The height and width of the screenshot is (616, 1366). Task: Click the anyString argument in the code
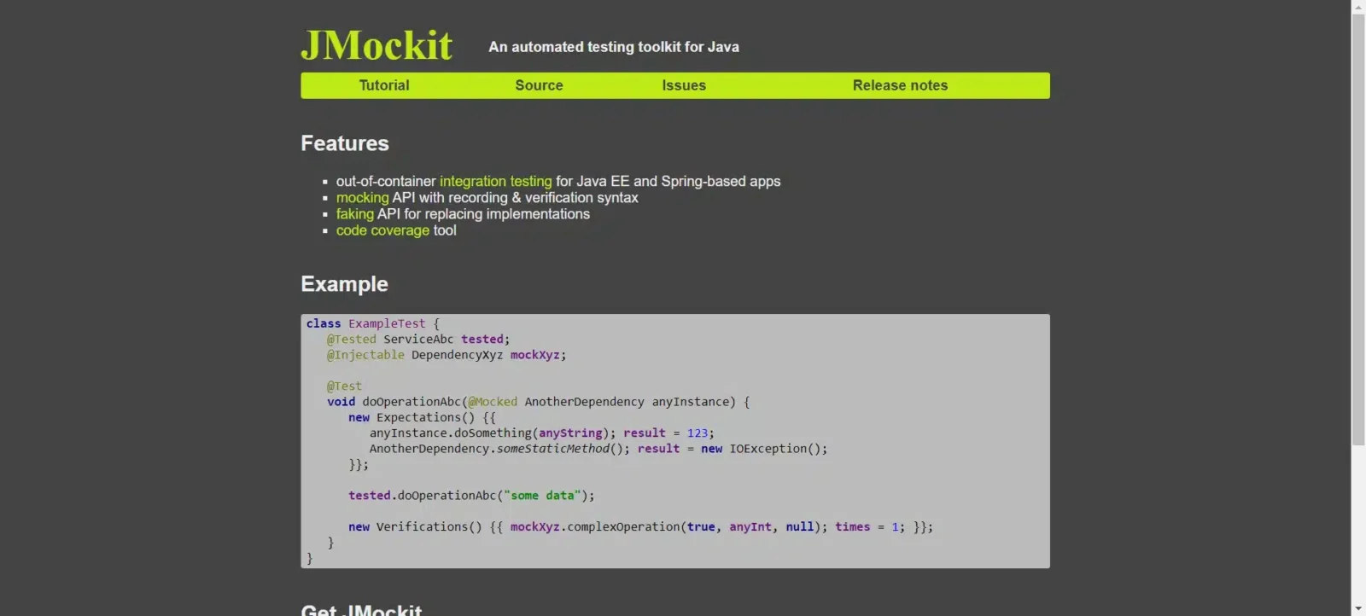pos(570,433)
